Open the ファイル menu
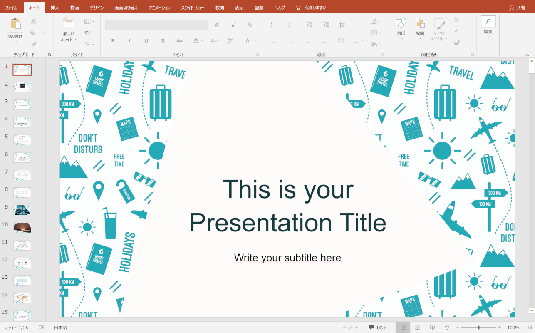The image size is (535, 333). [x=11, y=7]
